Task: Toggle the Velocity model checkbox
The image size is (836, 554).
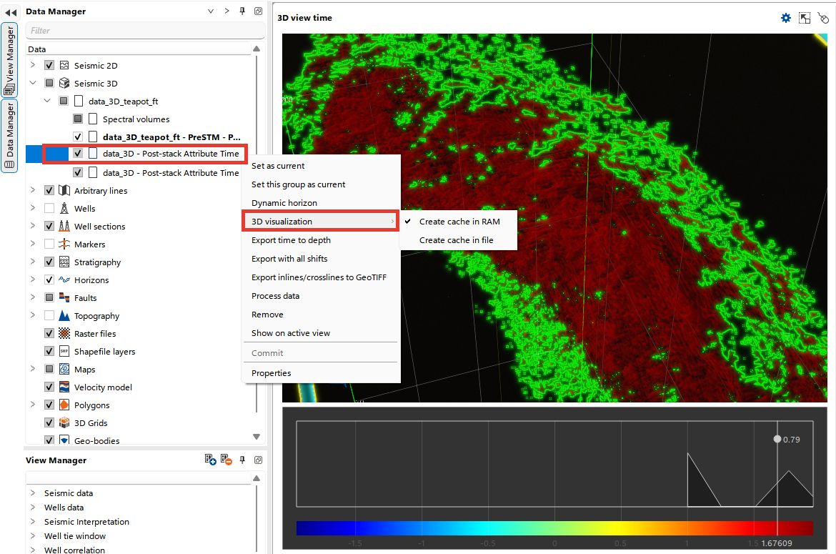Action: (x=49, y=387)
